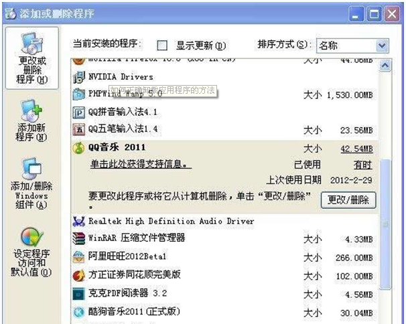Select the 方正证券同花顺完美版 entry
The width and height of the screenshot is (406, 324).
tap(224, 276)
